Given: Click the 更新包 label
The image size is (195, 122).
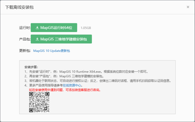Looking at the screenshot, I should coord(24,51).
